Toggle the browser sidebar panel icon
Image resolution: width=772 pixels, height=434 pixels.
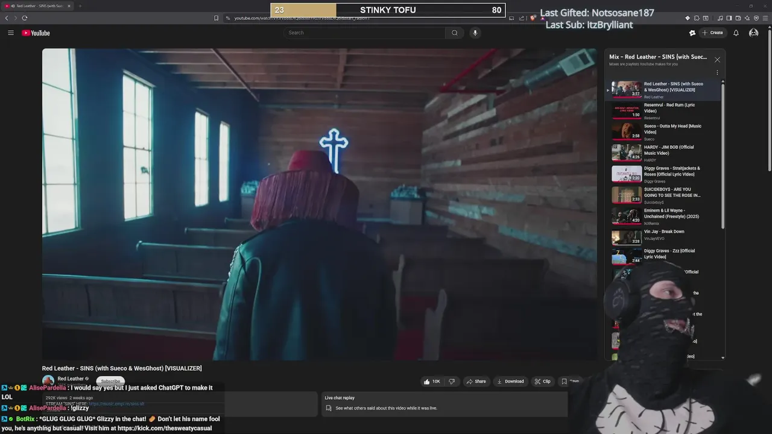tap(729, 18)
